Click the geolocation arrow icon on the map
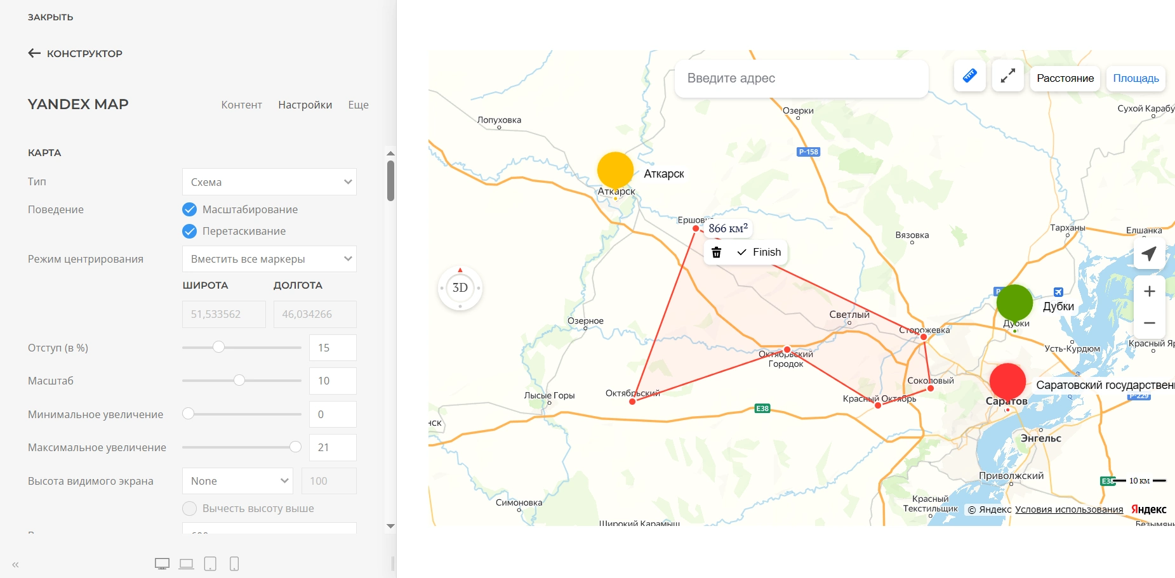The width and height of the screenshot is (1175, 578). click(x=1149, y=254)
